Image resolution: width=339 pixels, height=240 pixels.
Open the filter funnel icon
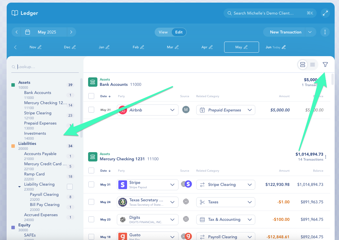click(x=325, y=65)
